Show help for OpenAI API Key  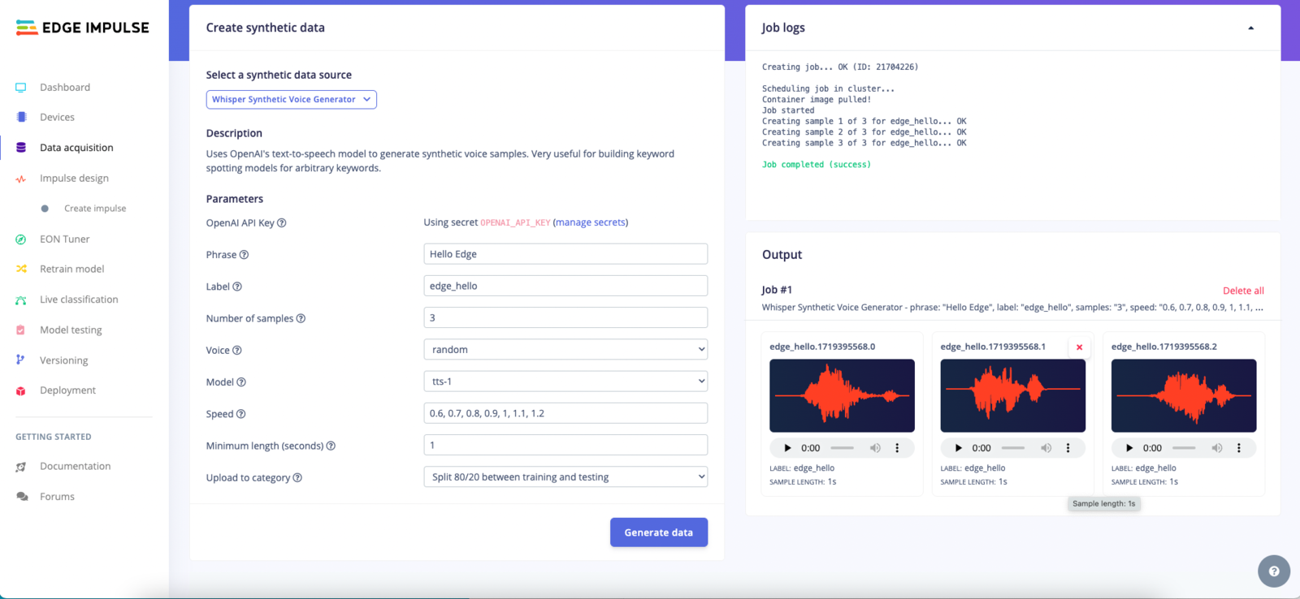pyautogui.click(x=282, y=223)
